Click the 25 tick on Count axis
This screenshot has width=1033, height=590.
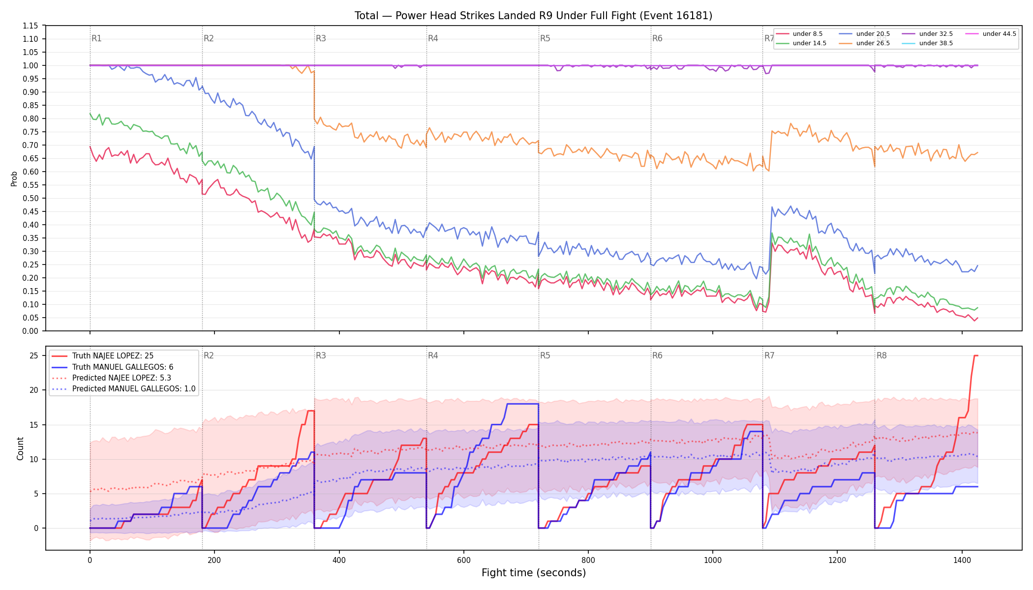[34, 355]
